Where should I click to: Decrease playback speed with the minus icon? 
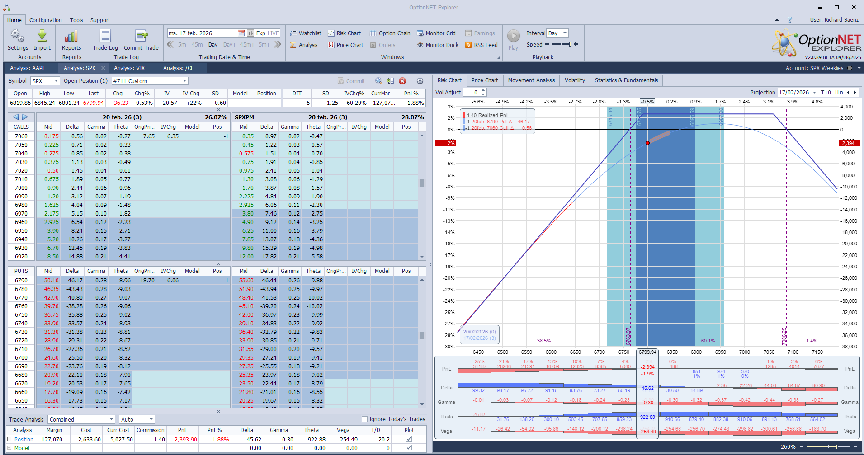[x=547, y=44]
